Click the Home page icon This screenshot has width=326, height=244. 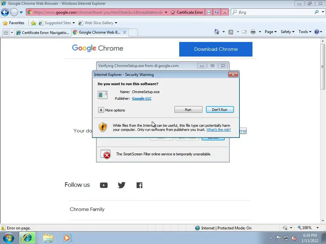click(x=216, y=32)
